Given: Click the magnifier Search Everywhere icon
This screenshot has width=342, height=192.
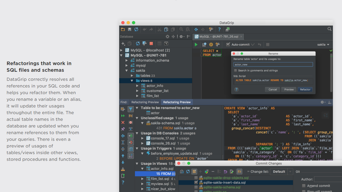Looking at the screenshot, I should 329,29.
